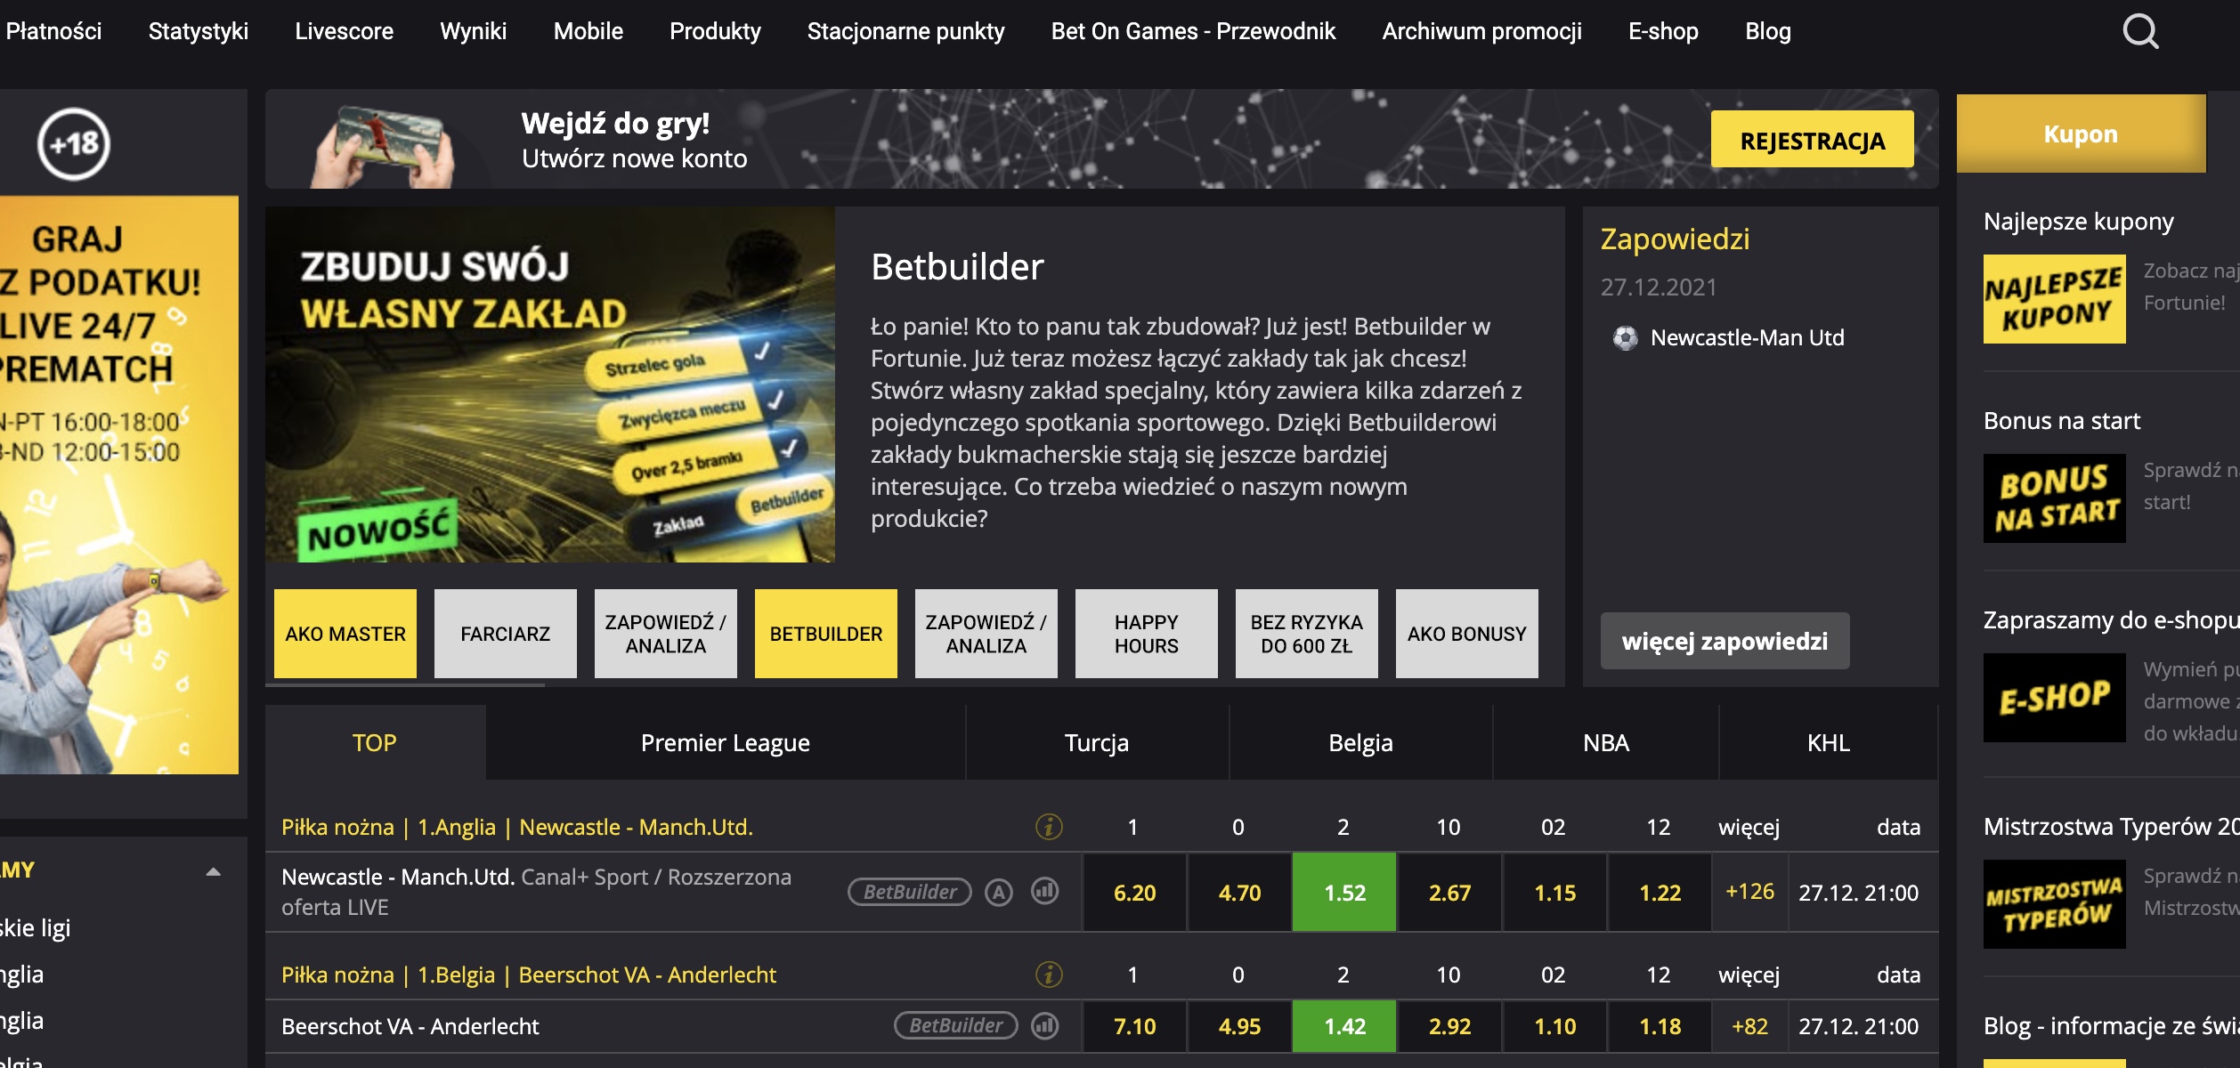Screen dimensions: 2240x1068
Task: Expand more markets +126 for Newcastle match
Action: [x=1749, y=892]
